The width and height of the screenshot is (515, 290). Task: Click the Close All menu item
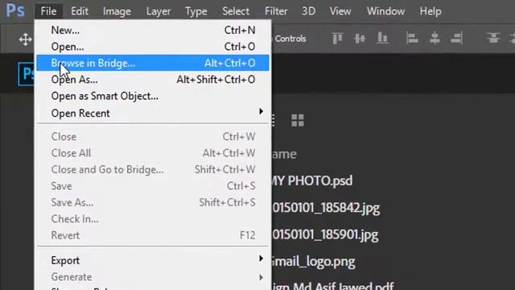point(153,153)
